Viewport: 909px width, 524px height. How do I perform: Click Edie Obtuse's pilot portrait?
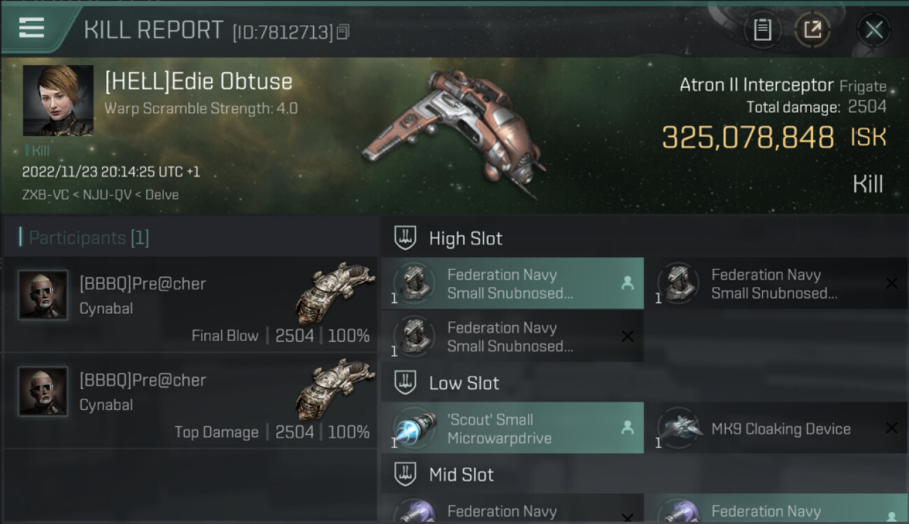(58, 101)
